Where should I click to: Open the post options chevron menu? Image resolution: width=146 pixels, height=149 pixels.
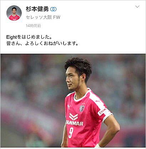(137, 7)
